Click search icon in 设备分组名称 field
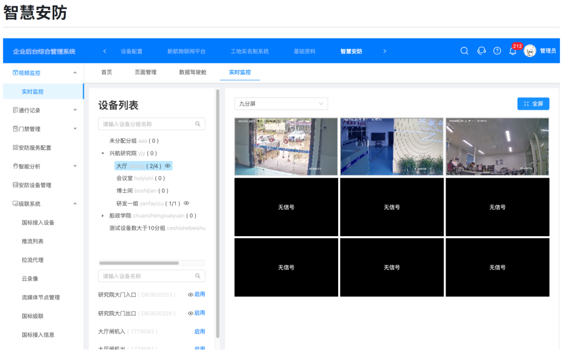Image resolution: width=569 pixels, height=359 pixels. coord(198,124)
